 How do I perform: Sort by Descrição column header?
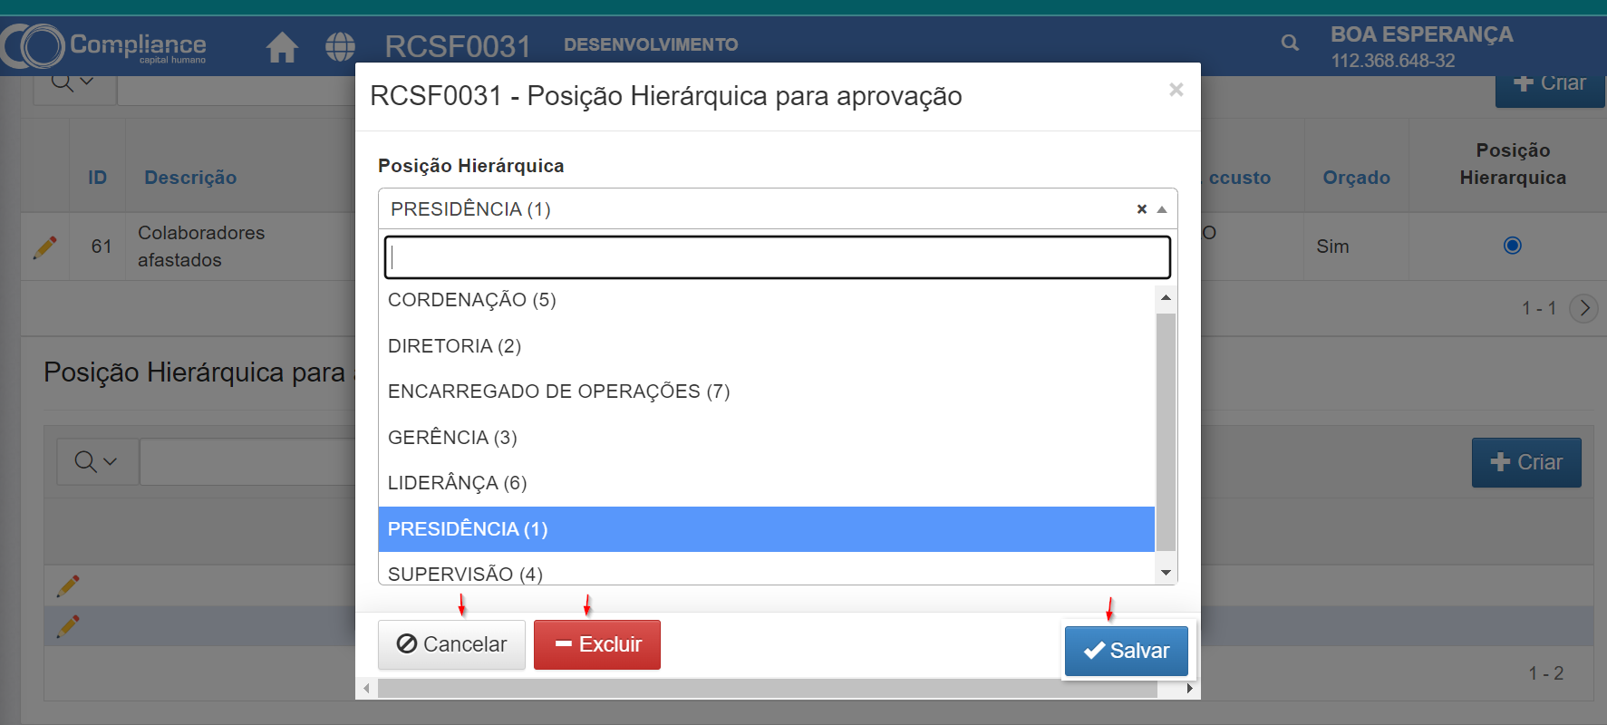190,178
